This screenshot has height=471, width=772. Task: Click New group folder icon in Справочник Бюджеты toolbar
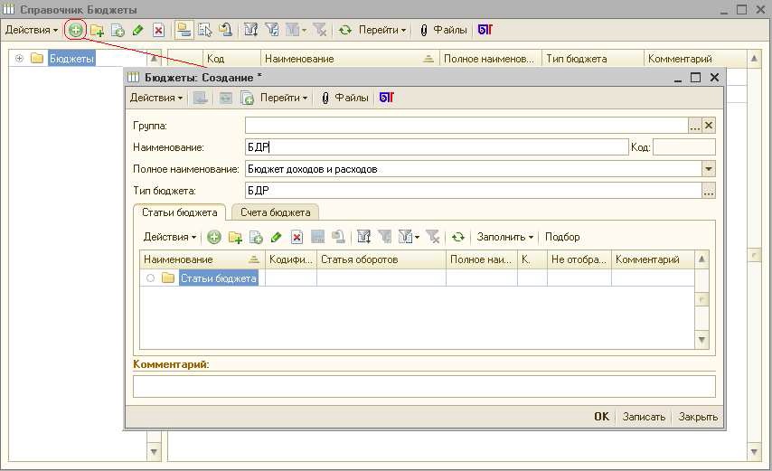tap(97, 30)
